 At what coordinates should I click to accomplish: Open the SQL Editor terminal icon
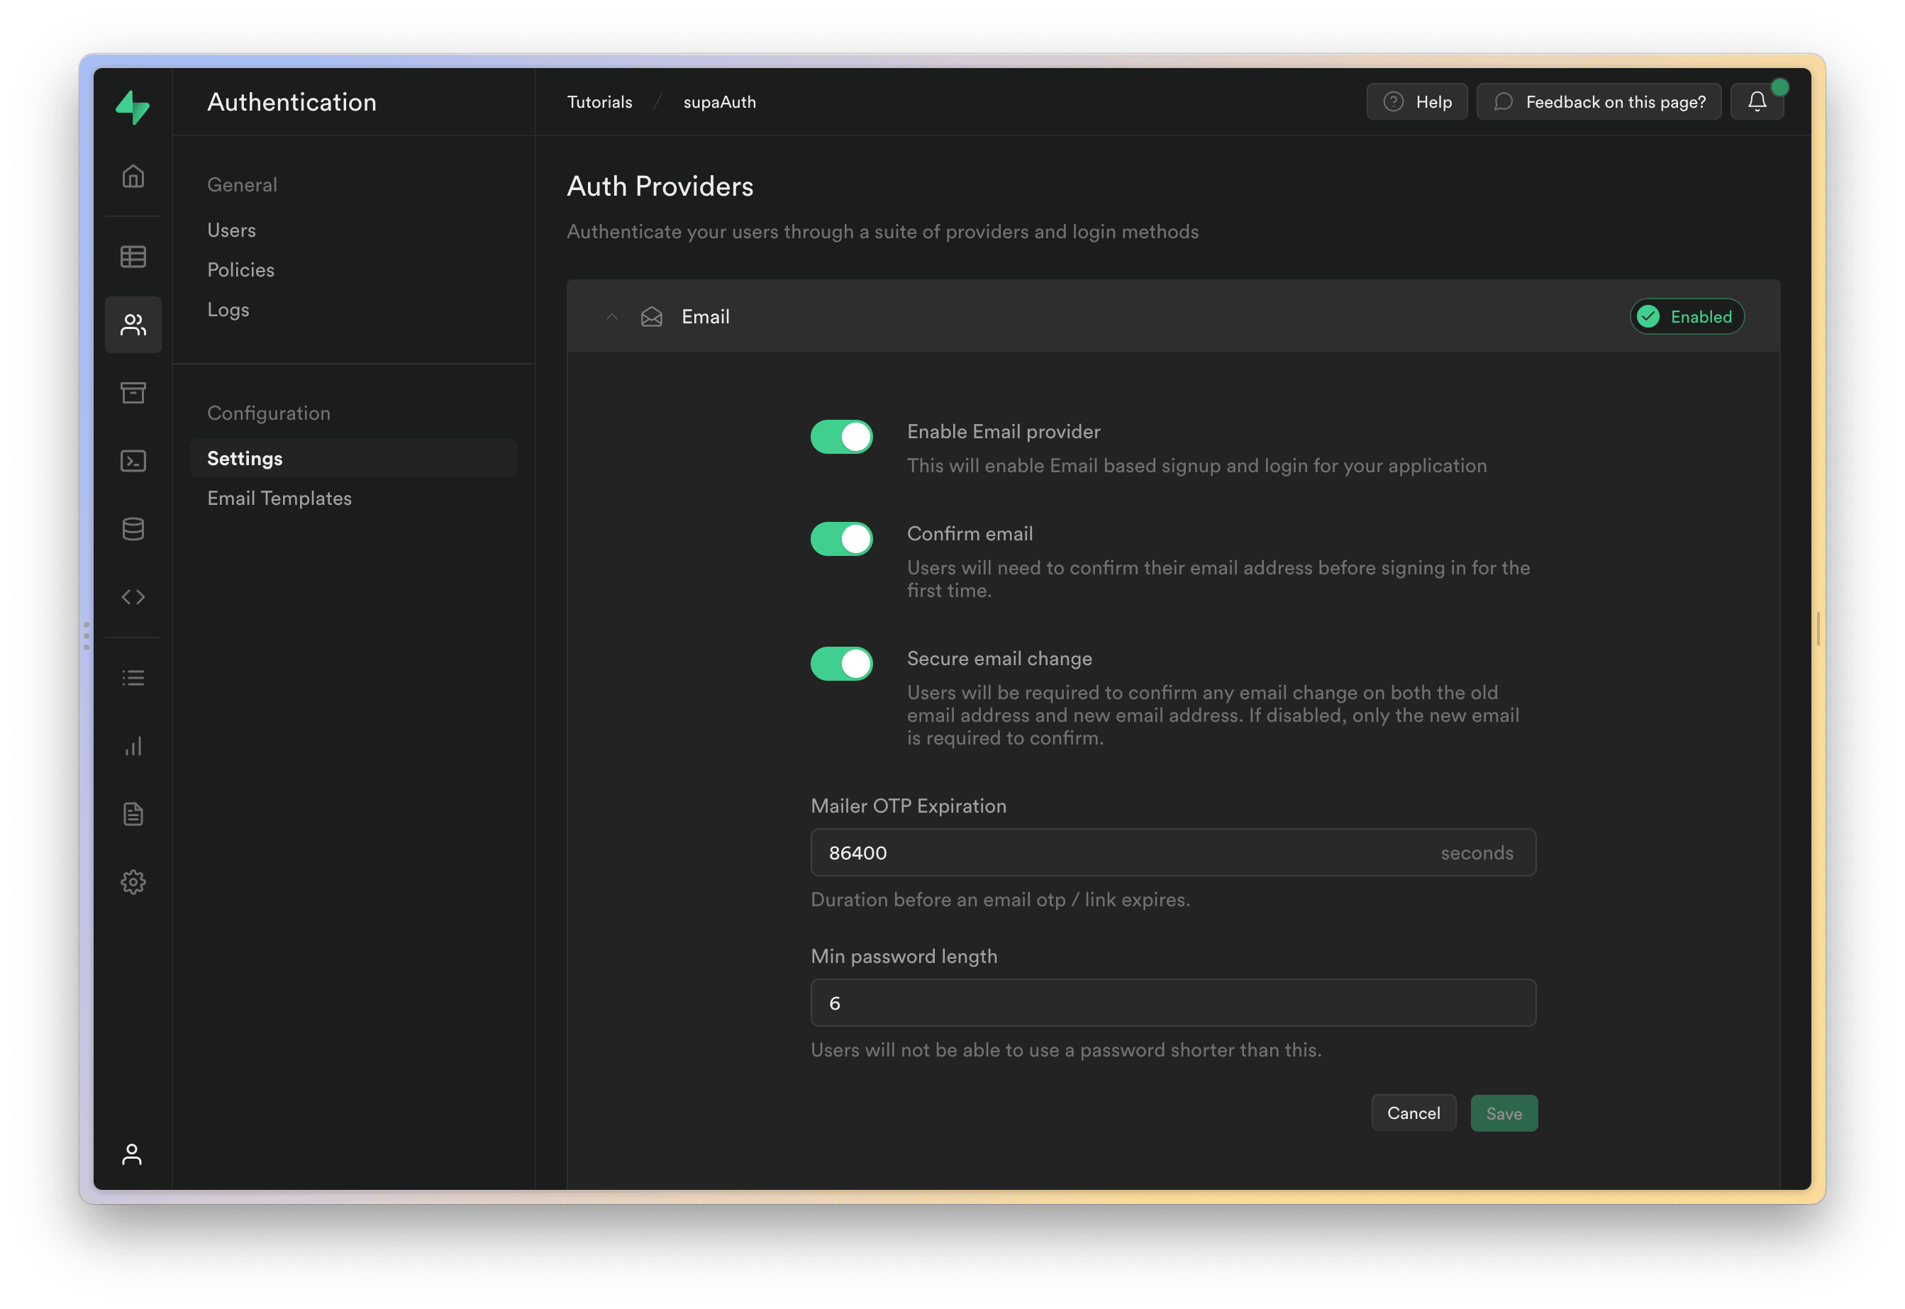tap(133, 461)
